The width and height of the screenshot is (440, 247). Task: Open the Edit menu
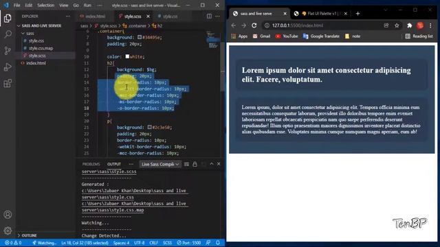tap(28, 5)
